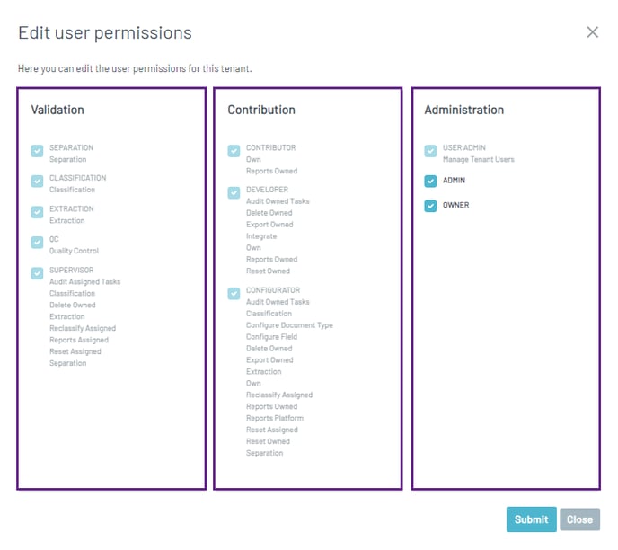Viewport: 618px width, 550px height.
Task: Click the Submit button
Action: (x=531, y=519)
